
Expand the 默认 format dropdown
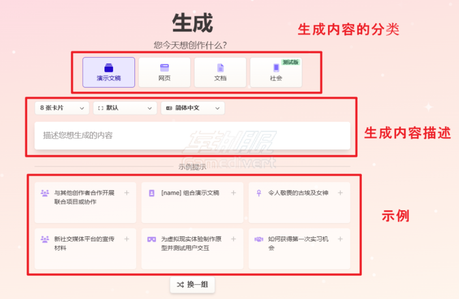(x=124, y=108)
